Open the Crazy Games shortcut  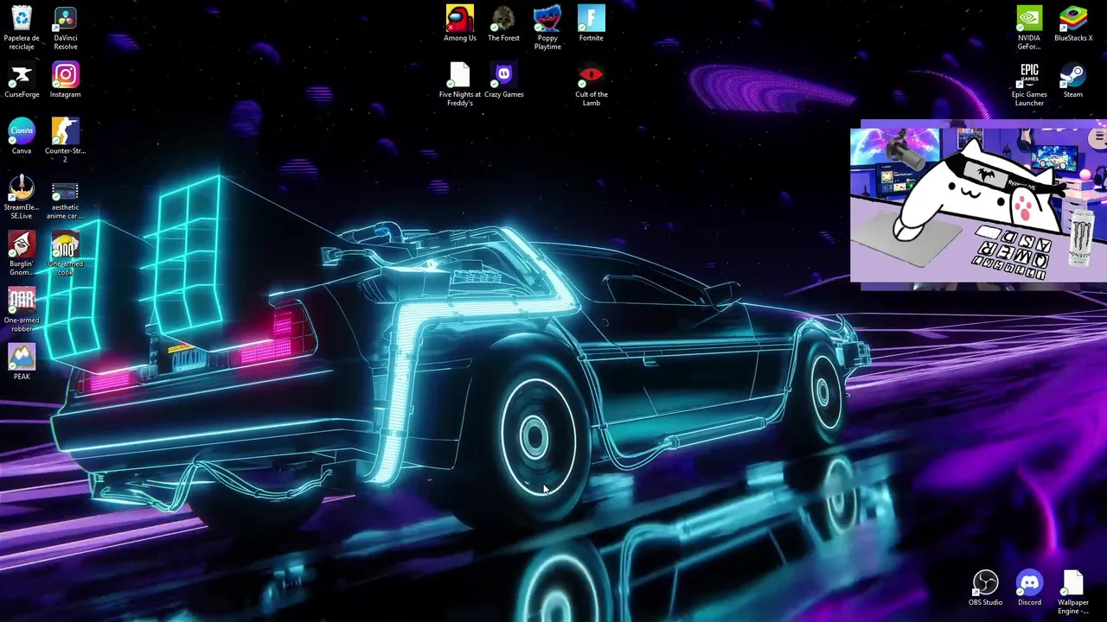[x=503, y=79]
